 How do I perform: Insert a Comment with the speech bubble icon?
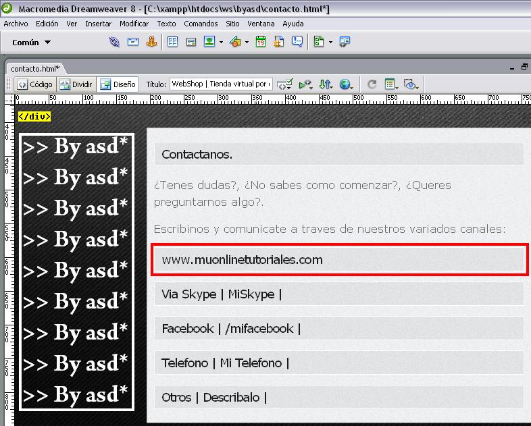pyautogui.click(x=297, y=42)
